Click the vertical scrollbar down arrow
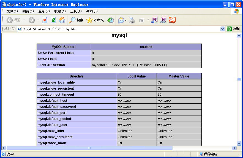 [239, 143]
